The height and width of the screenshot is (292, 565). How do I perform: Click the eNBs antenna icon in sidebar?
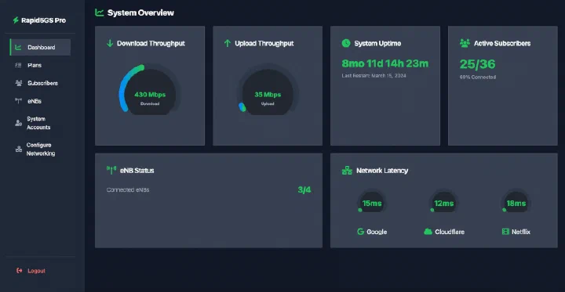(x=18, y=101)
